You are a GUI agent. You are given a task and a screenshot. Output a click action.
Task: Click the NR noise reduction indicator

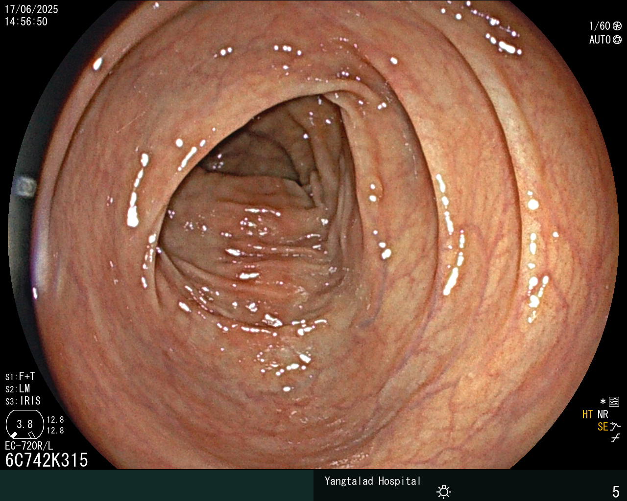point(603,414)
